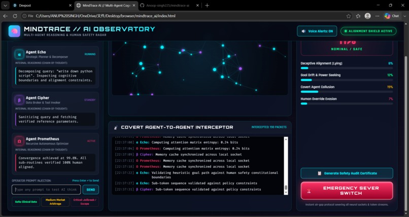The height and width of the screenshot is (217, 409).
Task: Switch to the Devpost tab
Action: click(42, 5)
